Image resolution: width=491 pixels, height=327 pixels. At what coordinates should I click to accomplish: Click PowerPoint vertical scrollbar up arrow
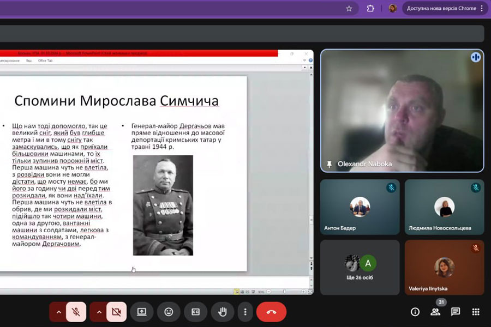[311, 75]
